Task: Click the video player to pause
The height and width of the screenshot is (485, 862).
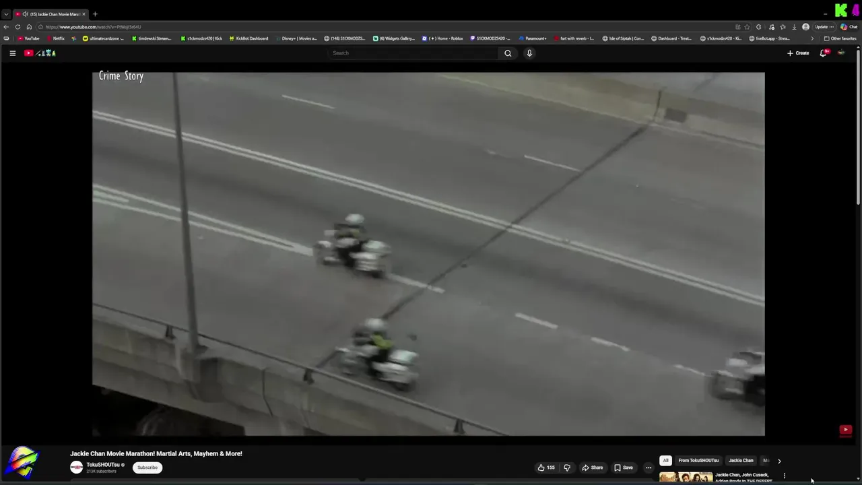Action: [x=428, y=255]
